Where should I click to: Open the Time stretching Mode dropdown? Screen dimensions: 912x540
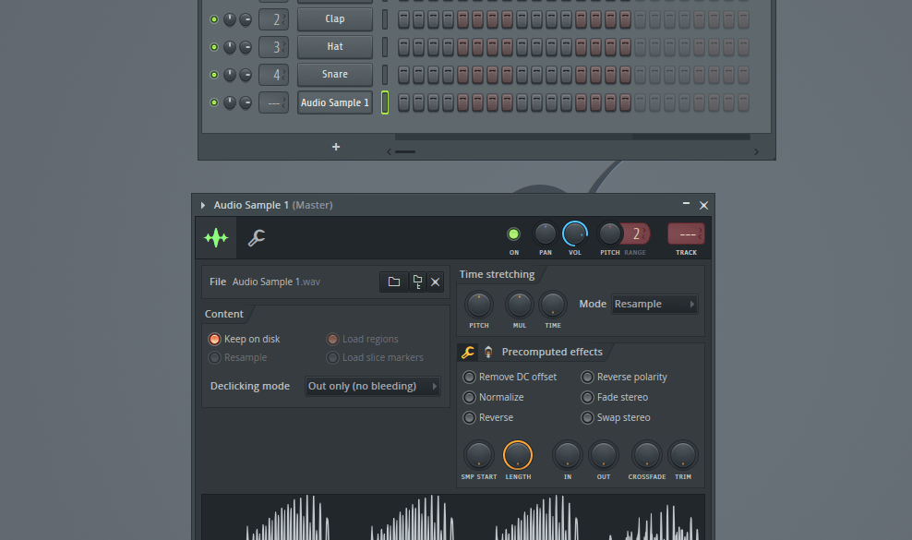coord(654,303)
